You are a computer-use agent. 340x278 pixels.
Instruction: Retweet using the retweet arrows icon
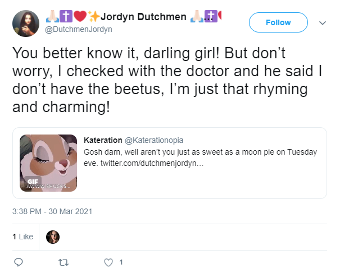tap(64, 262)
